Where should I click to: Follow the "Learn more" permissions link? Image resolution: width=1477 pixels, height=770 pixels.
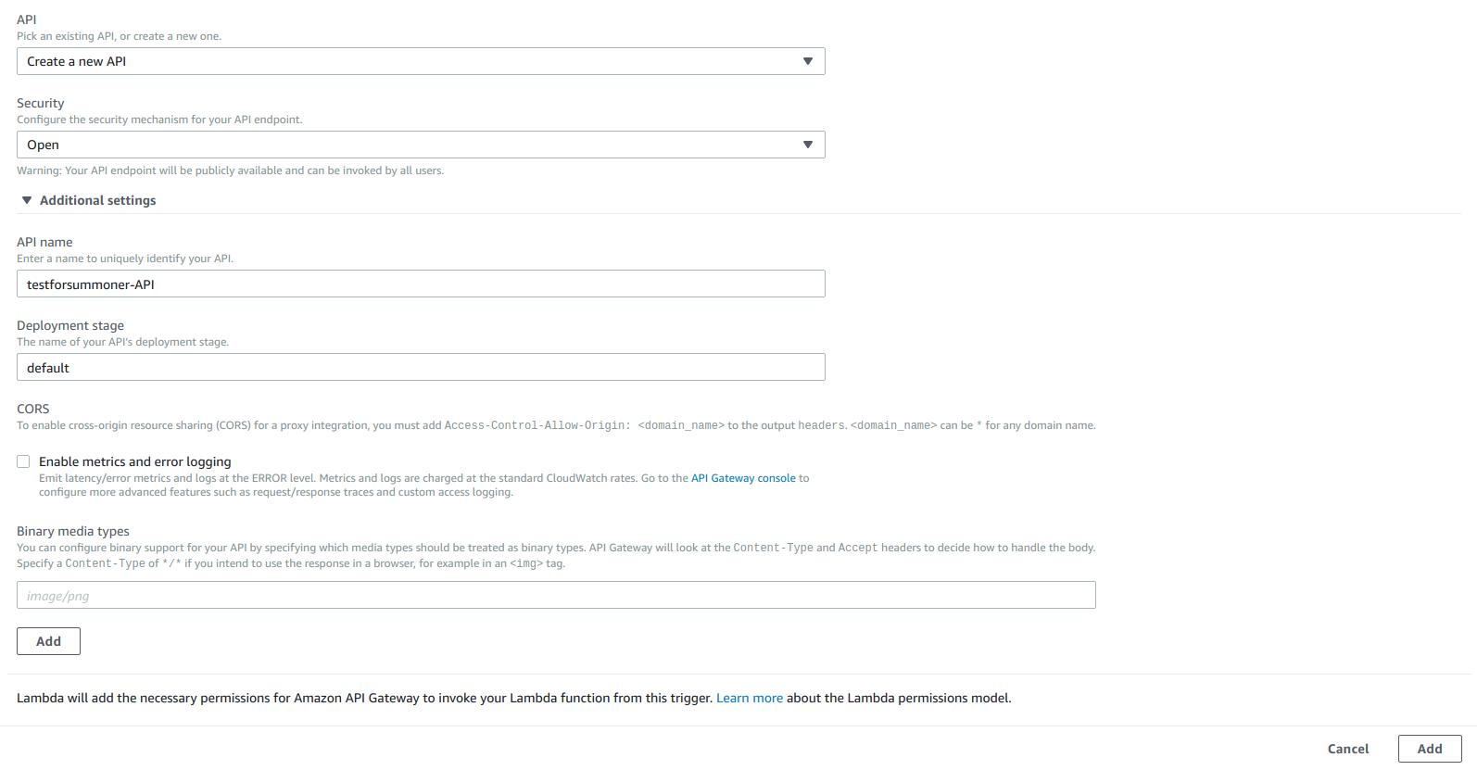tap(749, 698)
